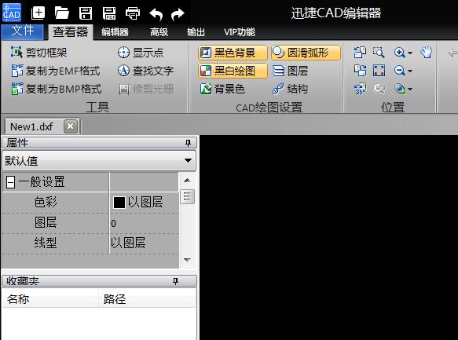Save as PDF using the PDF disk icon
The image size is (458, 340).
tap(109, 13)
